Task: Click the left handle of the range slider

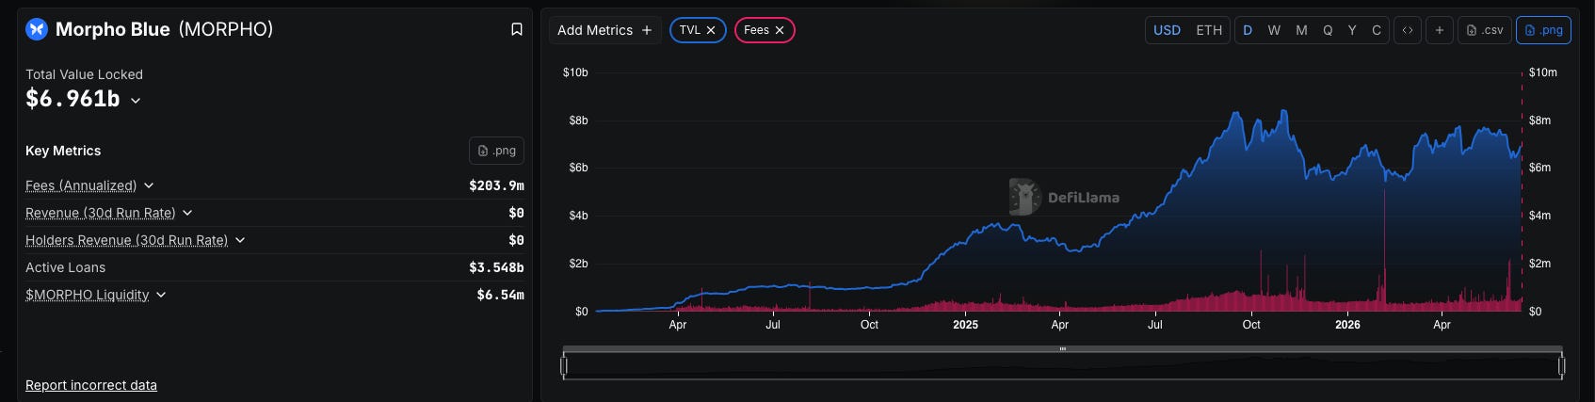Action: (564, 365)
